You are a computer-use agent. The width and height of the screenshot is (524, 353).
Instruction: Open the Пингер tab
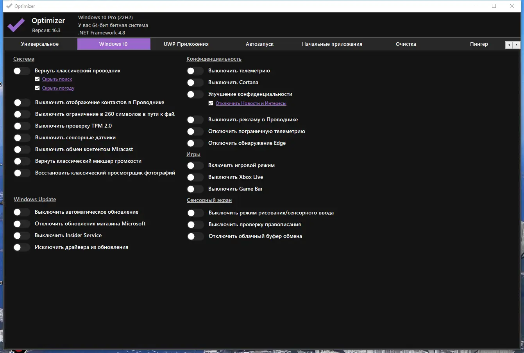click(479, 44)
